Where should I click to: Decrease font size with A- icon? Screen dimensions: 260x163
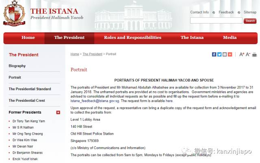[x=248, y=54]
